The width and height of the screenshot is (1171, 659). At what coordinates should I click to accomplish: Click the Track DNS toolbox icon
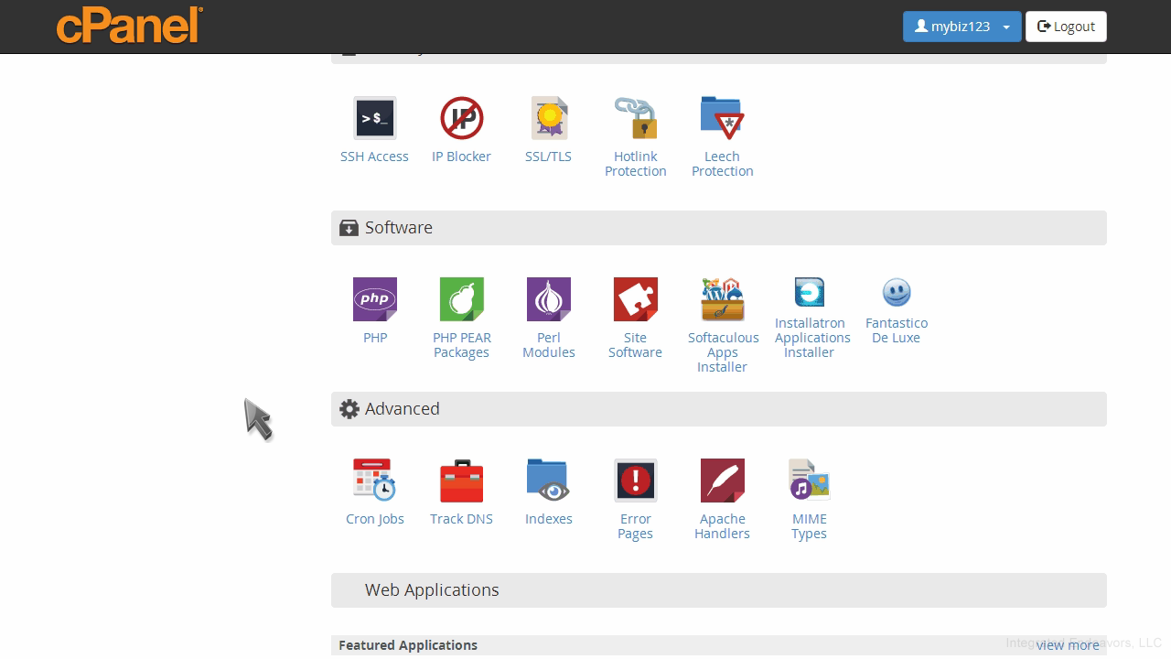click(461, 481)
